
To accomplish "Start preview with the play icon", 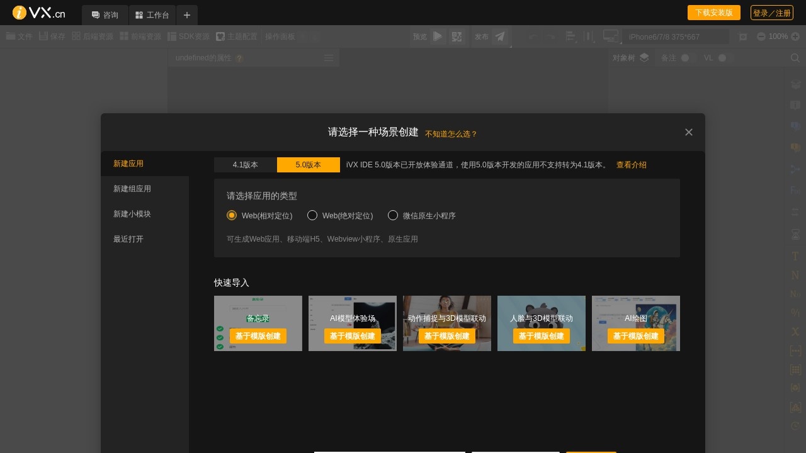I will tap(437, 36).
